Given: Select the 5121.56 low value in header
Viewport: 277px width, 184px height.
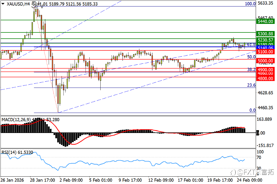Looking at the screenshot, I should pos(73,4).
